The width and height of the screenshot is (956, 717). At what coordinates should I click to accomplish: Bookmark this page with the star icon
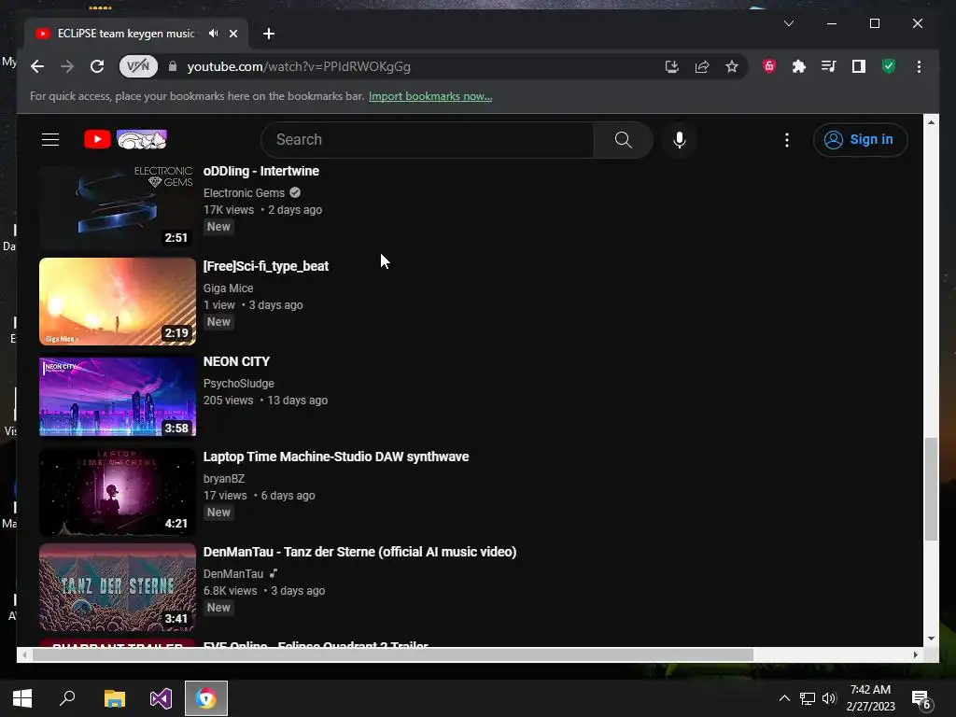[732, 66]
